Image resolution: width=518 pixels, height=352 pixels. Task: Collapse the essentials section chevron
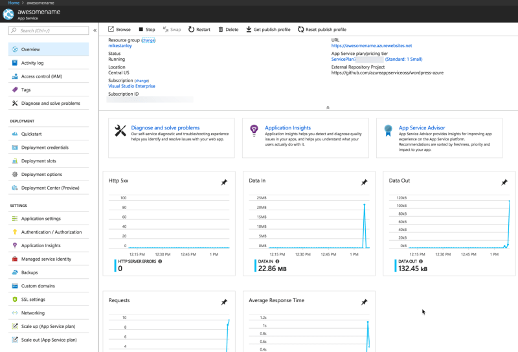pos(328,107)
